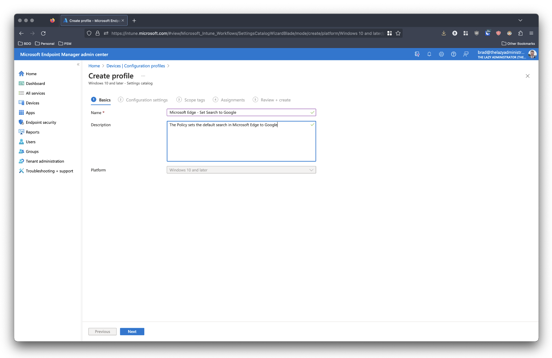
Task: Follow the Configuration profiles breadcrumb link
Action: (144, 66)
